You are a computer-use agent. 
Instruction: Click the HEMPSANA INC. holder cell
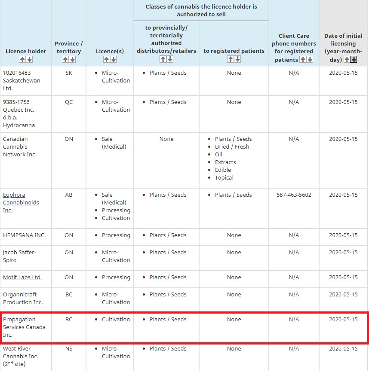[24, 235]
